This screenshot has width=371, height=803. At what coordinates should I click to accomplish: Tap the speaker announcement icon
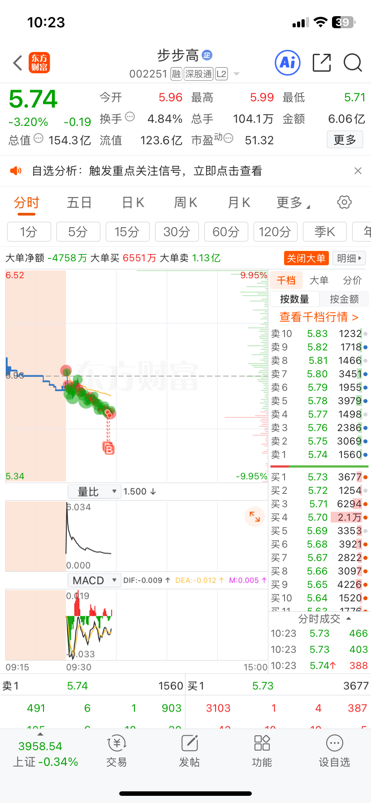16,171
